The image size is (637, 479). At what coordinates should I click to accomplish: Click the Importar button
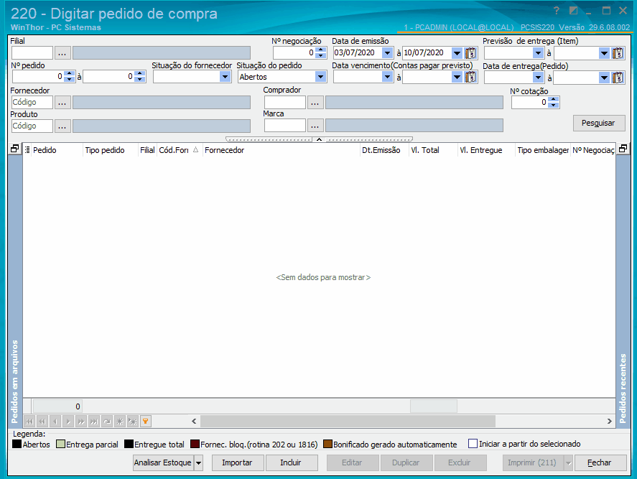coord(238,462)
